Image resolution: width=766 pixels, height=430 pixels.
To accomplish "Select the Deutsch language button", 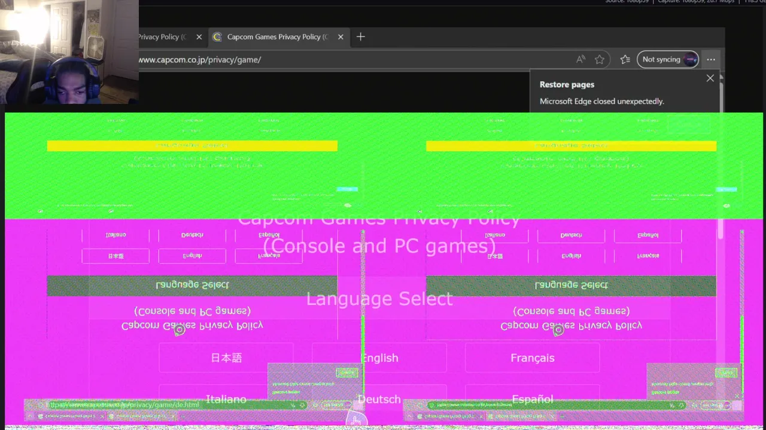I will [379, 399].
